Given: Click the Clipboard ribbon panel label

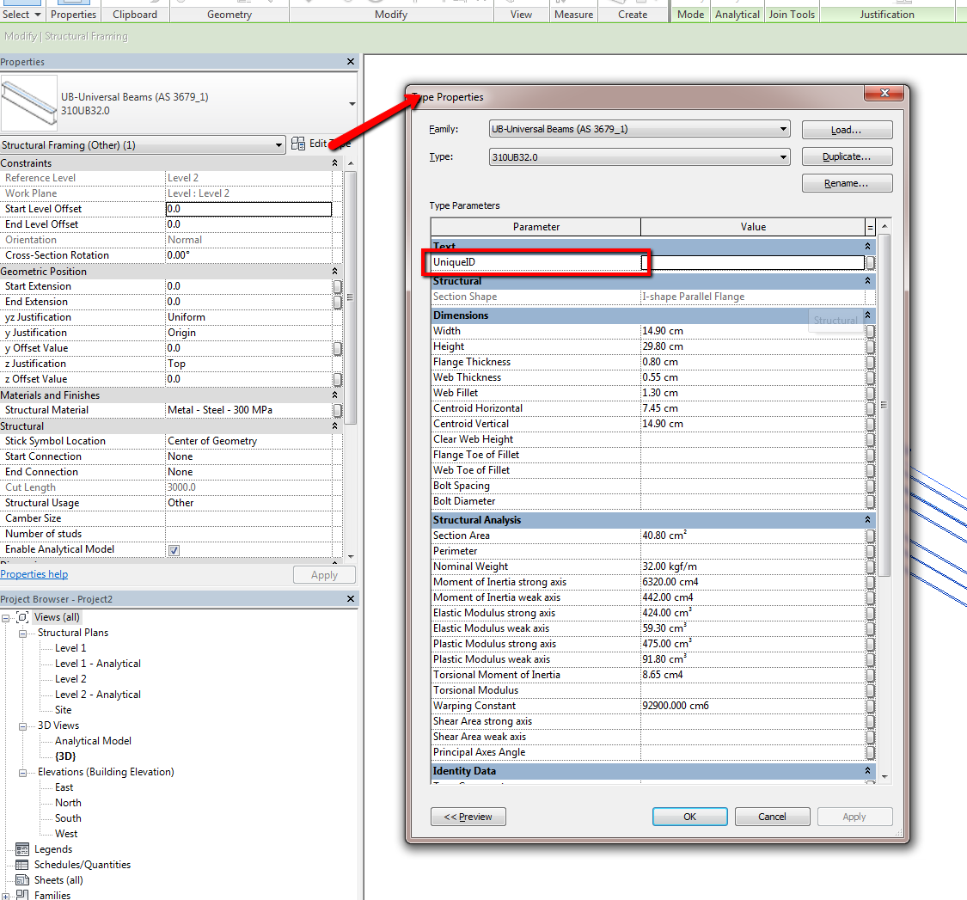Looking at the screenshot, I should tap(134, 15).
